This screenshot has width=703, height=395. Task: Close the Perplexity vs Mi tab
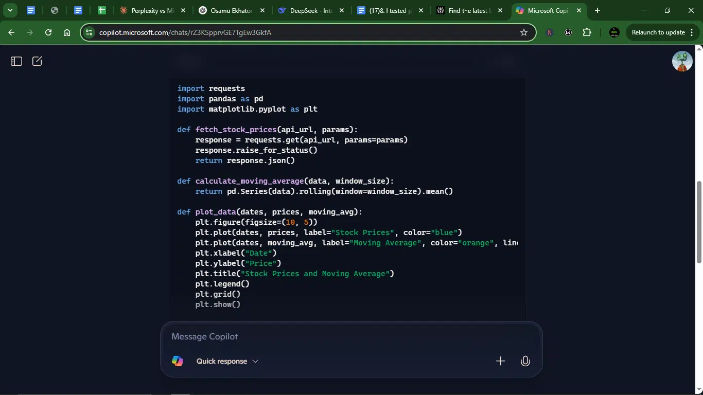[x=184, y=10]
